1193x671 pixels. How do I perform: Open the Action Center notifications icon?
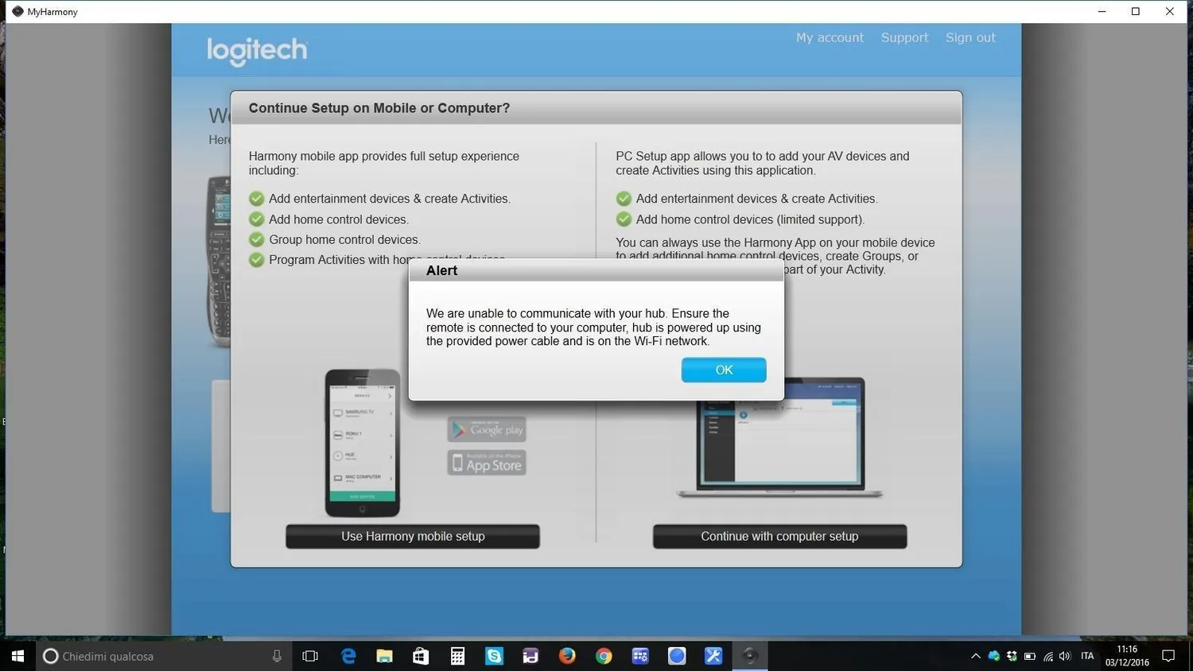[x=1168, y=656]
